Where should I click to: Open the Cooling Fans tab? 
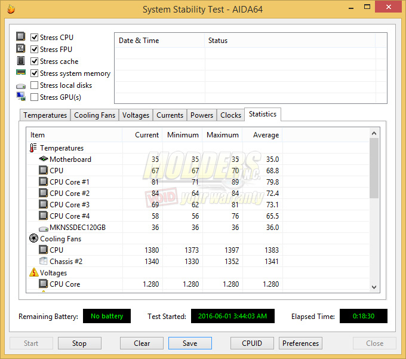(x=94, y=115)
